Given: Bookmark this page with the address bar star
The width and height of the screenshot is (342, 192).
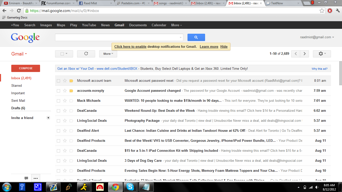Looking at the screenshot, I should (x=322, y=11).
